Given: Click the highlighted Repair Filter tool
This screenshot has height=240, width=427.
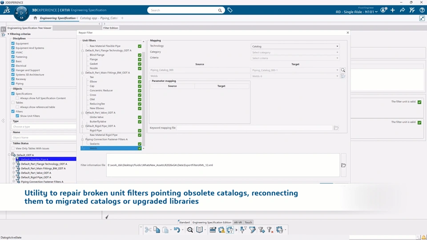Looking at the screenshot, I should pyautogui.click(x=230, y=230).
